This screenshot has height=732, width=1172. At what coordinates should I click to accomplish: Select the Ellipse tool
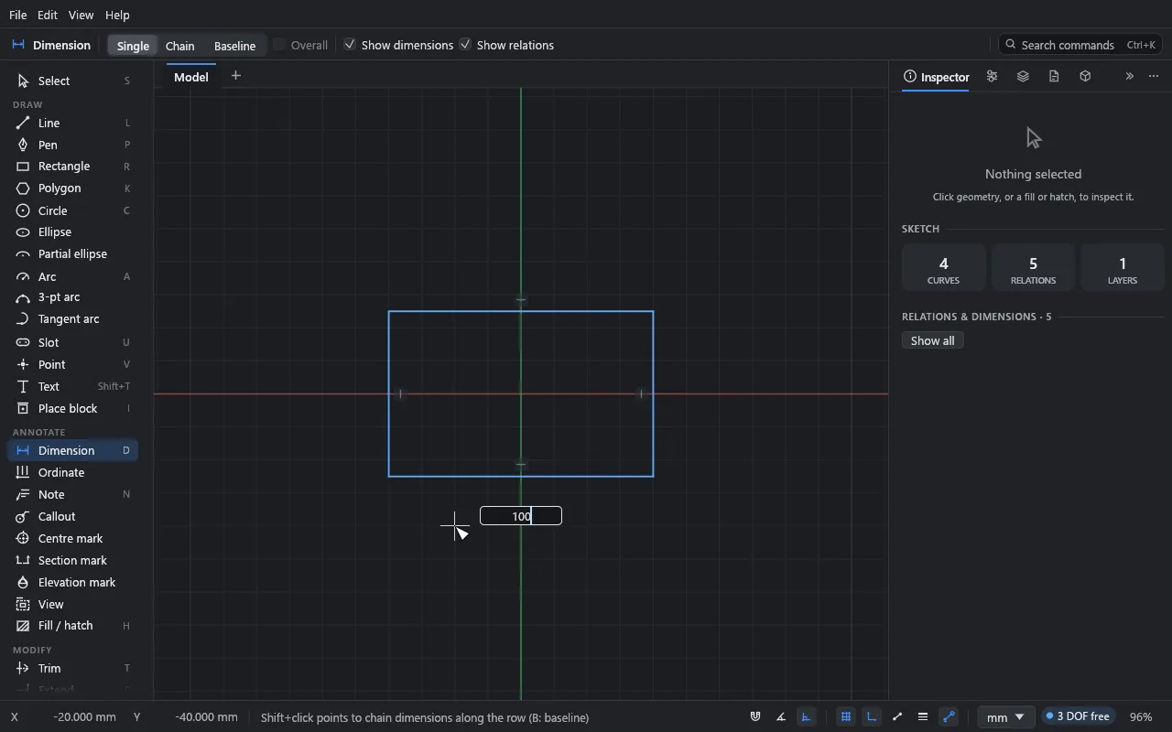click(73, 232)
